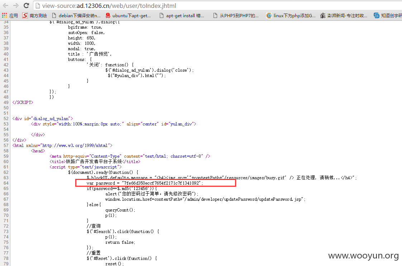Click the queryCount(); call
Image resolution: width=402 pixels, height=266 pixels.
[x=120, y=210]
